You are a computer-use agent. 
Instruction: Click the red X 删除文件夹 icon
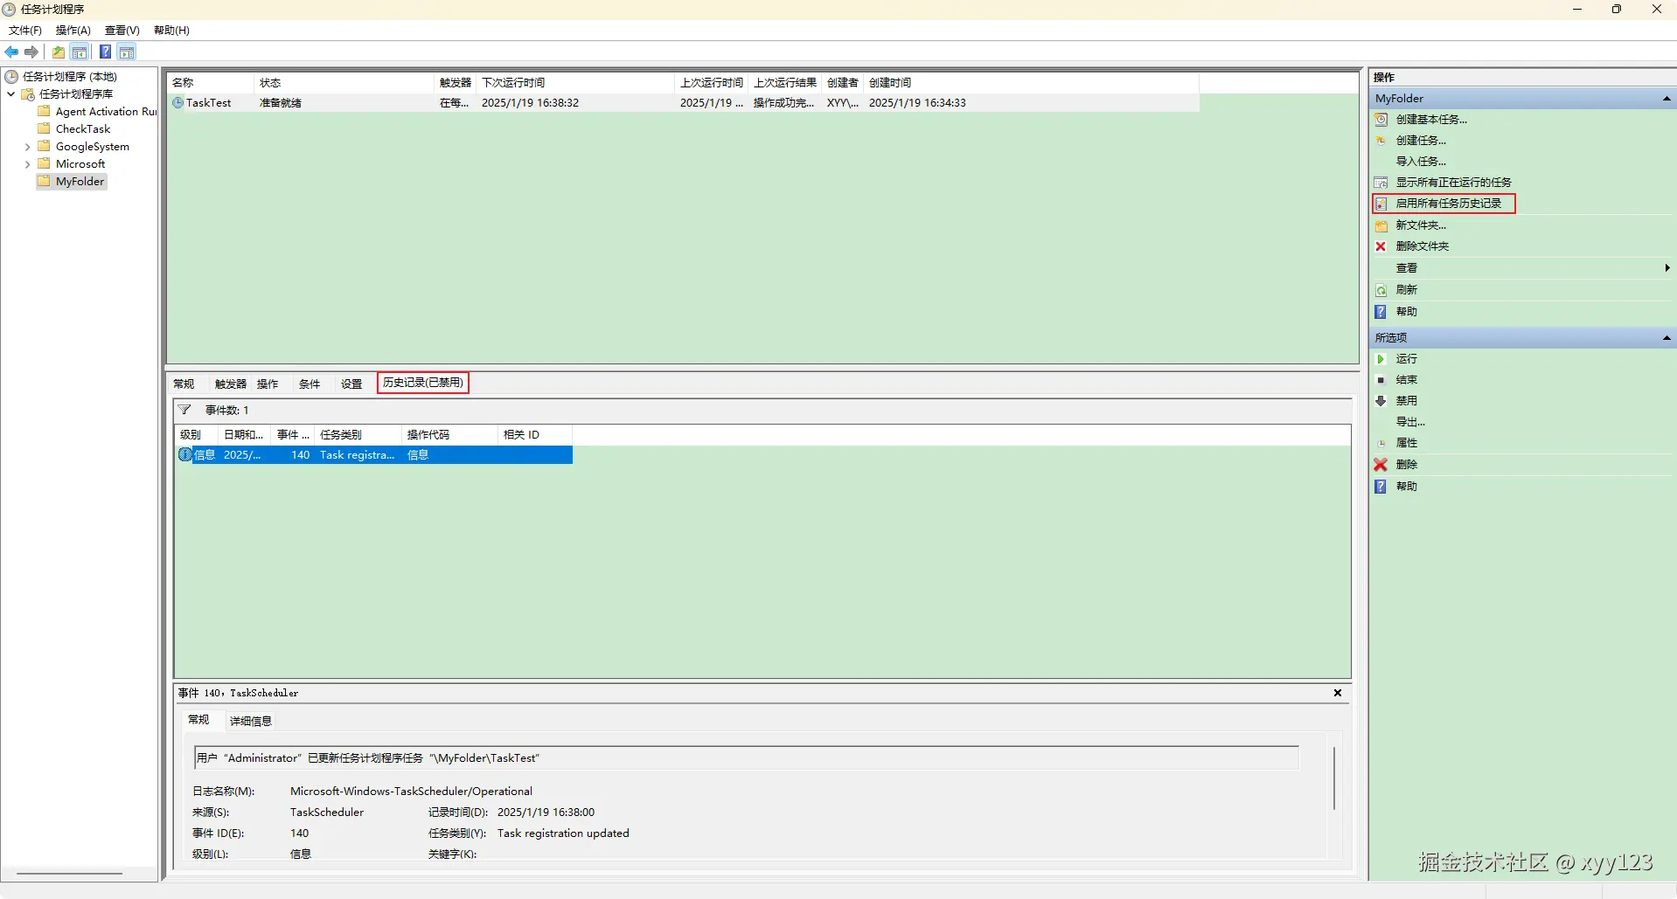tap(1381, 246)
